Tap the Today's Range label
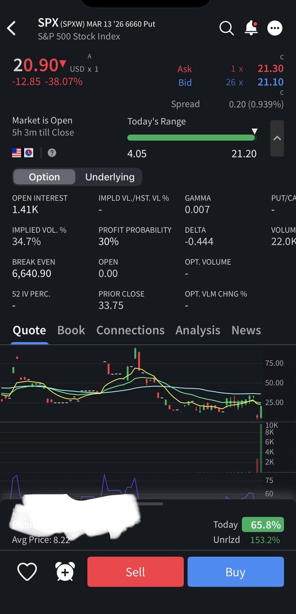Image resolution: width=296 pixels, height=614 pixels. click(x=157, y=122)
